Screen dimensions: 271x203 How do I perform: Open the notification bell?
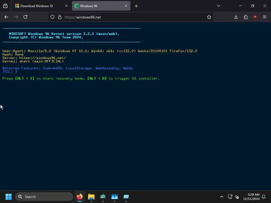click(x=264, y=197)
